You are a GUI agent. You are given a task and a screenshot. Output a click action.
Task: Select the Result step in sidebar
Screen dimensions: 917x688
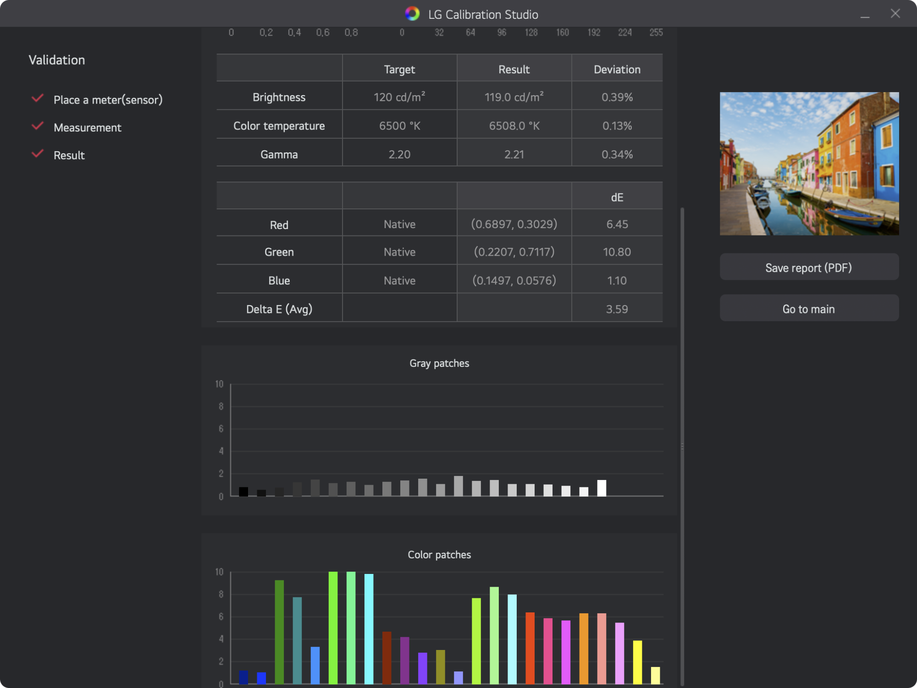pos(69,155)
